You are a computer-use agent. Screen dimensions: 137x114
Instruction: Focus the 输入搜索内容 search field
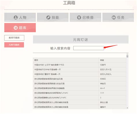click(x=88, y=48)
